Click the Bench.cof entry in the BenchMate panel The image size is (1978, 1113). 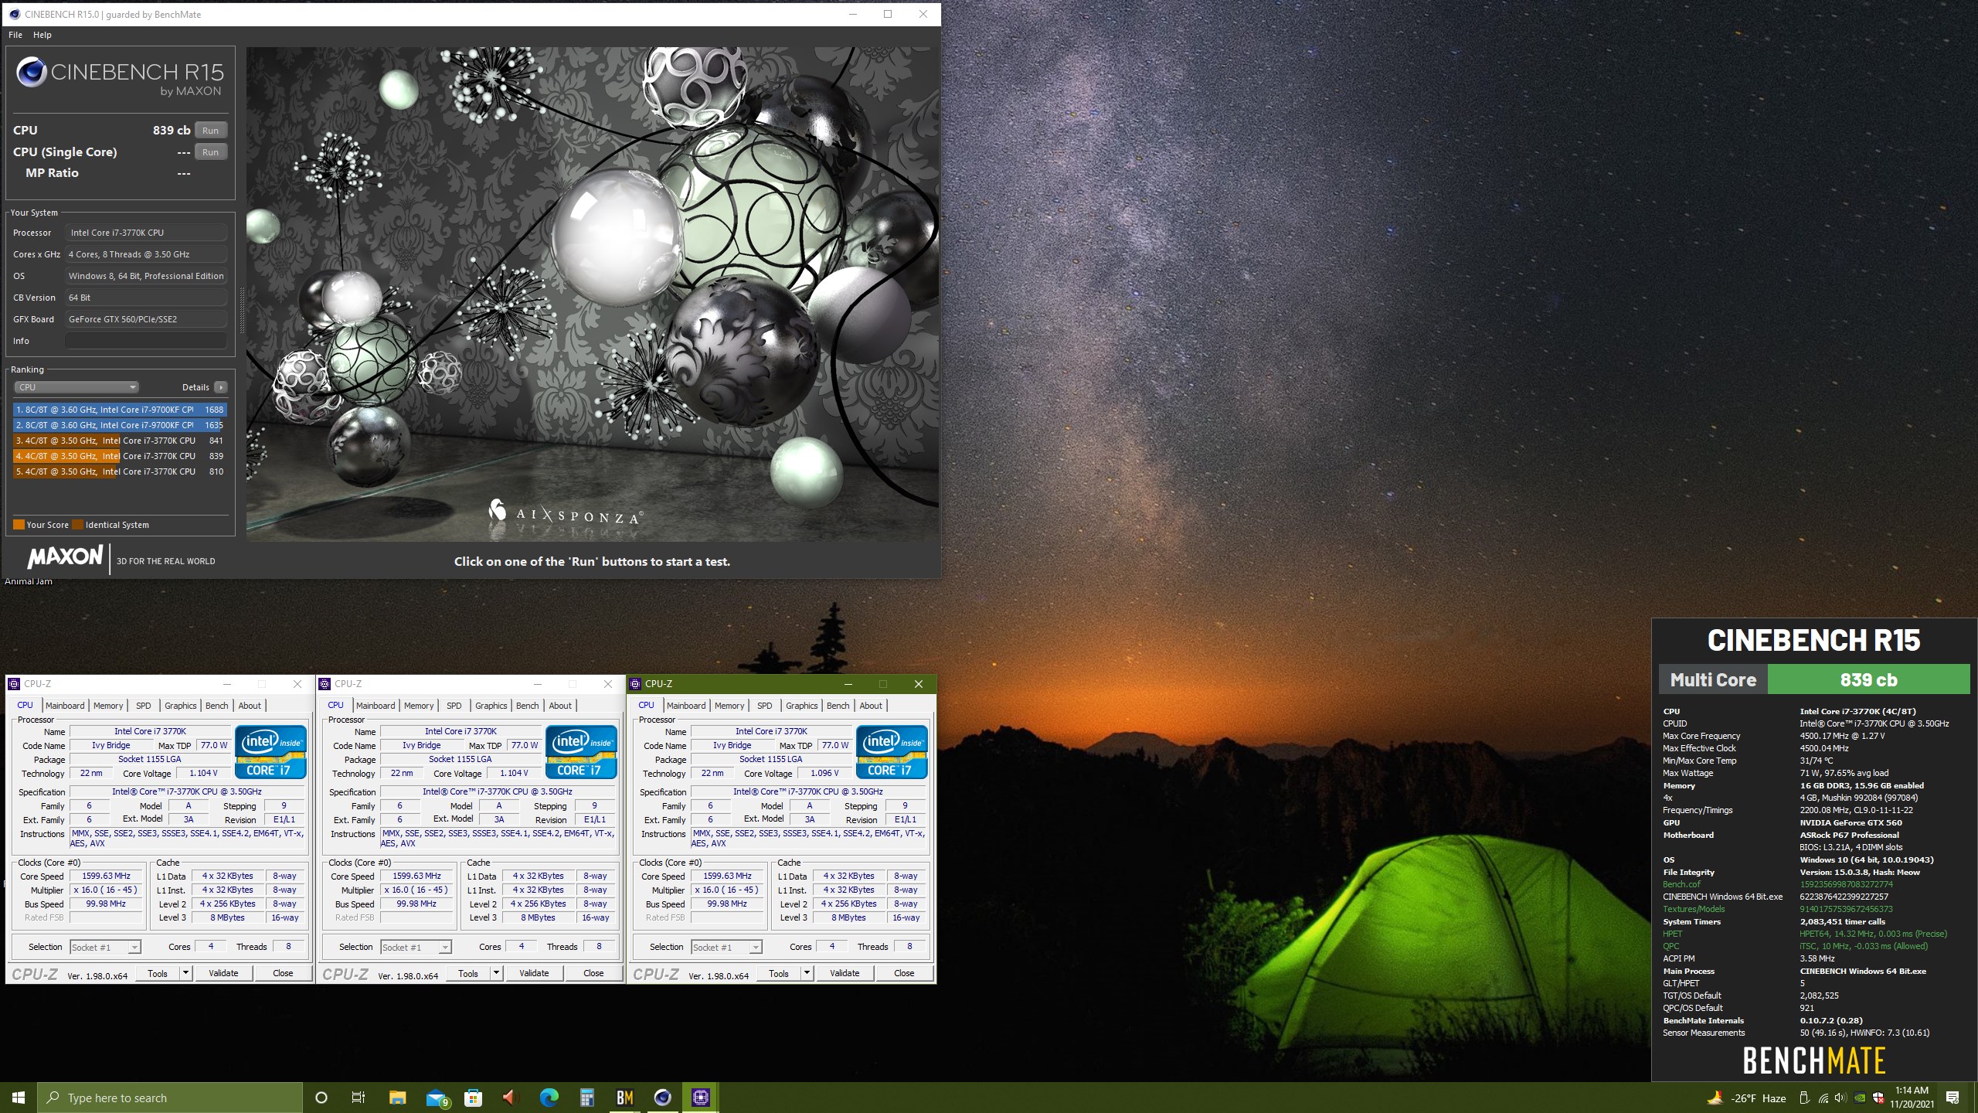pyautogui.click(x=1682, y=884)
